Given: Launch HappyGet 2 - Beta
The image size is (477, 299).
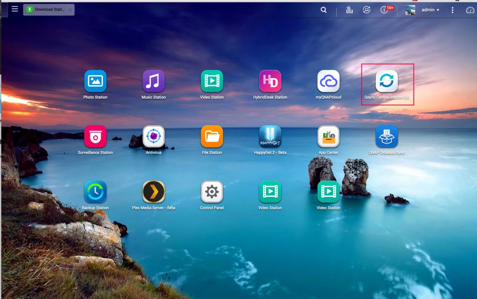Looking at the screenshot, I should point(270,137).
